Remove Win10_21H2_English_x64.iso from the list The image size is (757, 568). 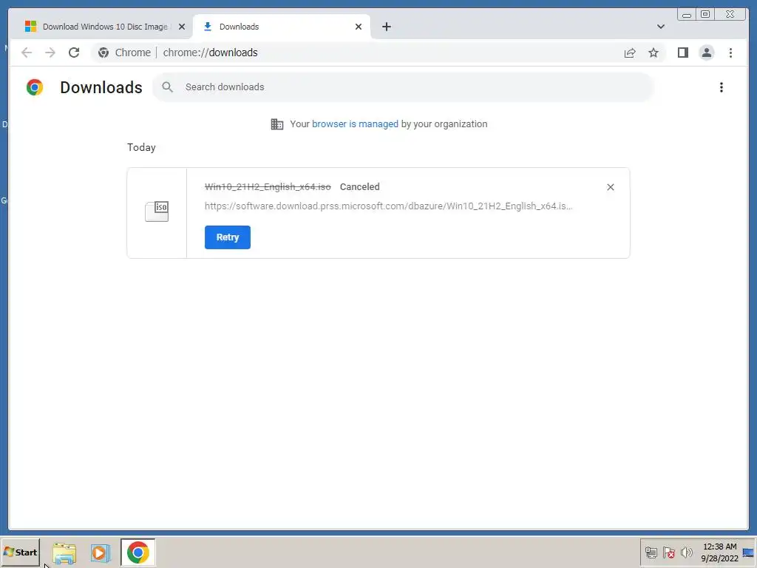(610, 187)
